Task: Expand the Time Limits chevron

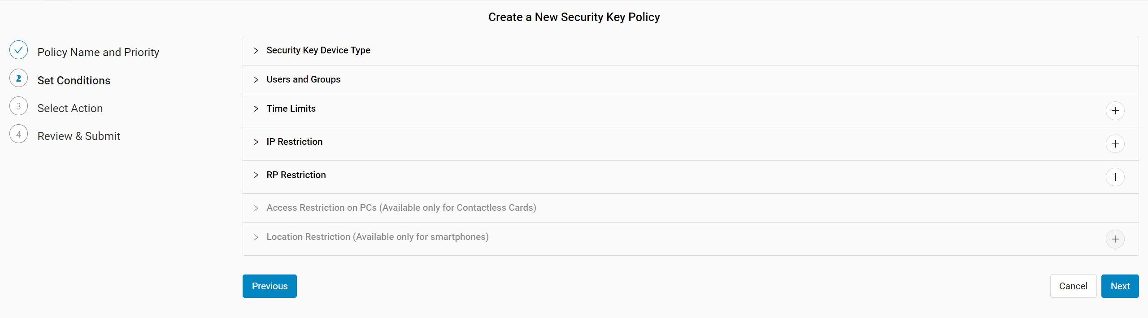Action: pos(256,109)
